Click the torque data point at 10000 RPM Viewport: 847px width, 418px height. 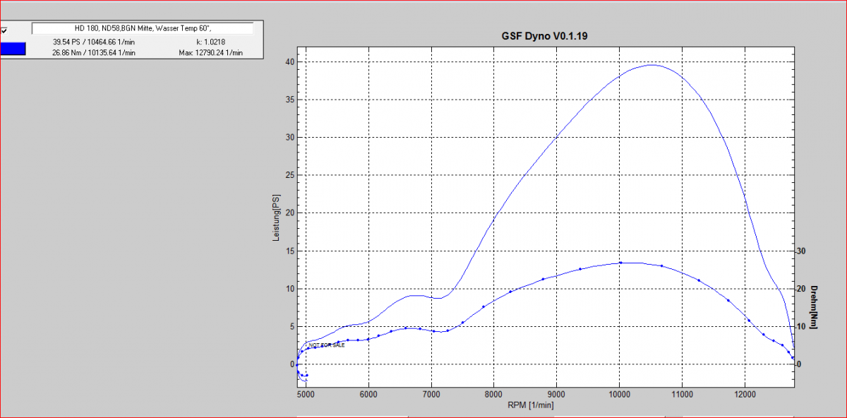click(620, 263)
